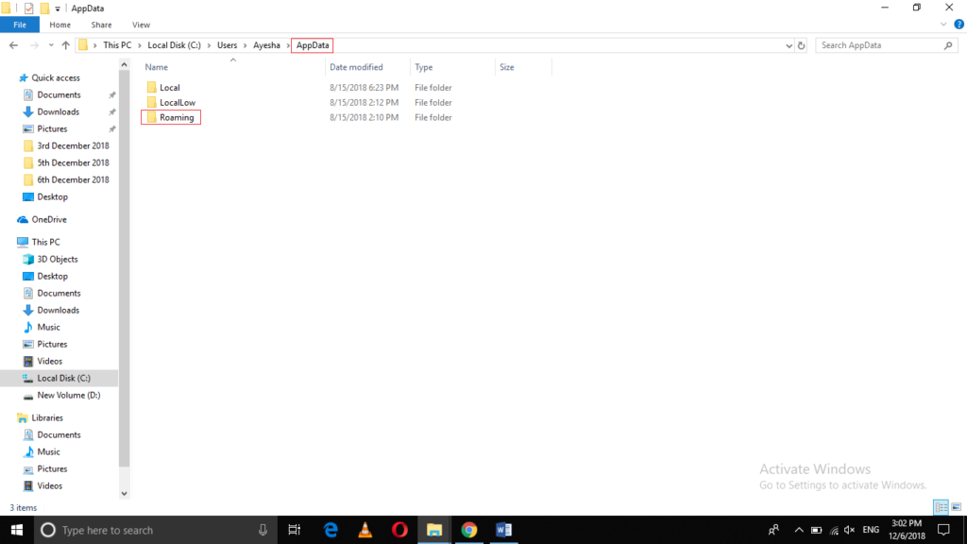The width and height of the screenshot is (967, 544).
Task: Click the Up arrow to parent folder
Action: pyautogui.click(x=65, y=45)
